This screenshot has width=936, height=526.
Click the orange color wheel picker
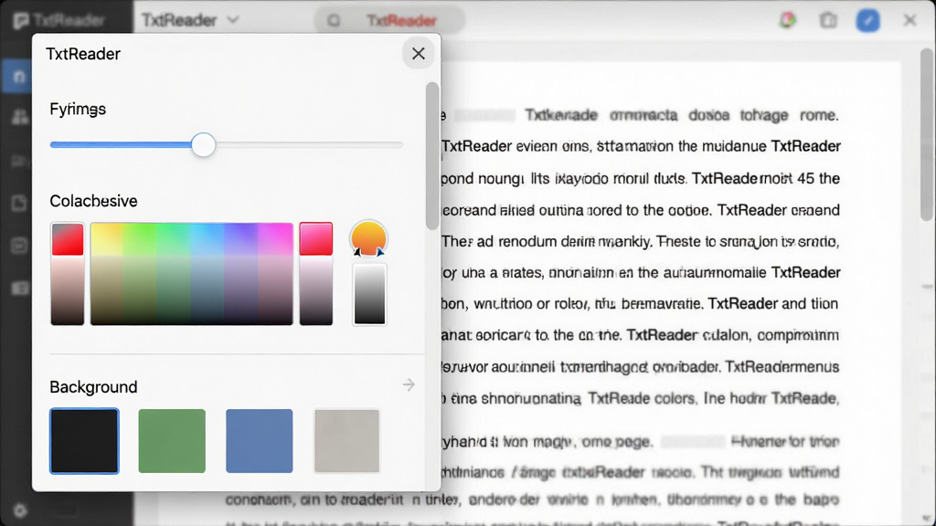[368, 238]
